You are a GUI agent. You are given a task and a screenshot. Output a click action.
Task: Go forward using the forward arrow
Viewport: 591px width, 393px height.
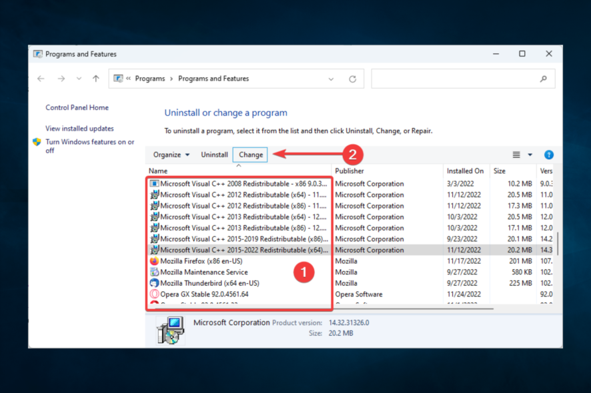pyautogui.click(x=61, y=79)
